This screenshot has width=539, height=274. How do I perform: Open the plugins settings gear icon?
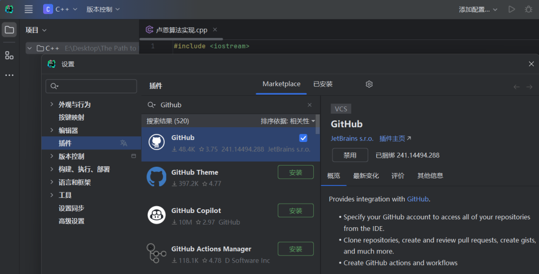(x=369, y=84)
